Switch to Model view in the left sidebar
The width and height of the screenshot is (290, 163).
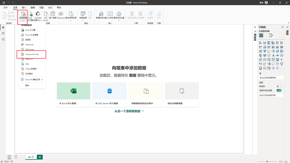(3, 40)
